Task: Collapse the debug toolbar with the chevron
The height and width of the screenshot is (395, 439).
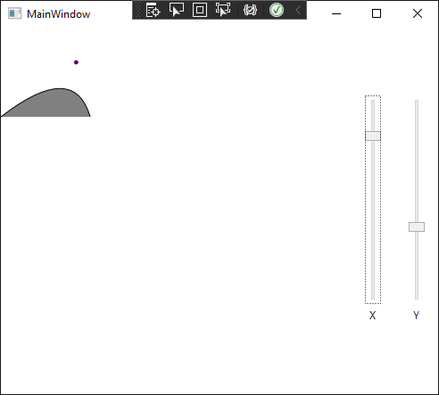Action: pyautogui.click(x=298, y=10)
